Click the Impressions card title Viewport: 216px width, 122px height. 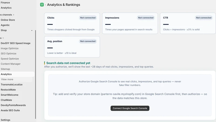(112, 18)
